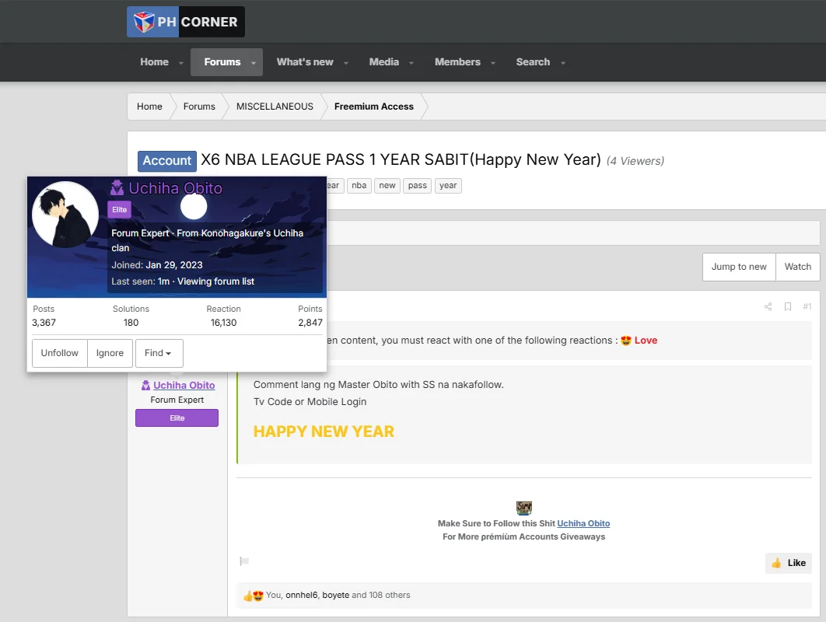View the 108 others who reacted
Screen dimensions: 826x622
(x=390, y=595)
